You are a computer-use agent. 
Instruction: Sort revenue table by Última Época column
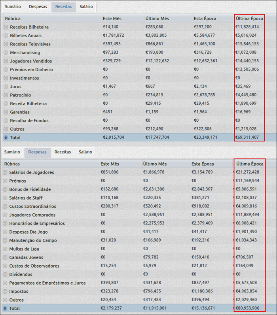(249, 18)
